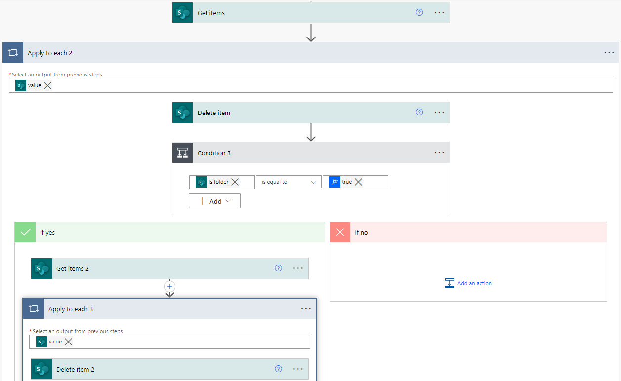Click the If yes branch header
Screen dimensions: 621x381
coord(169,232)
